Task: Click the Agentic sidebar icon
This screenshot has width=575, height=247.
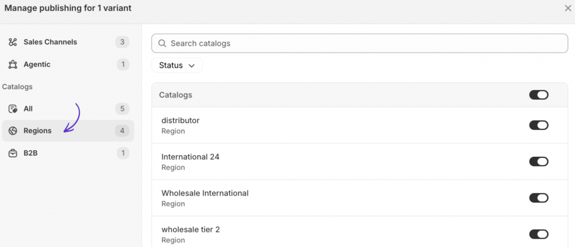Action: pos(13,65)
